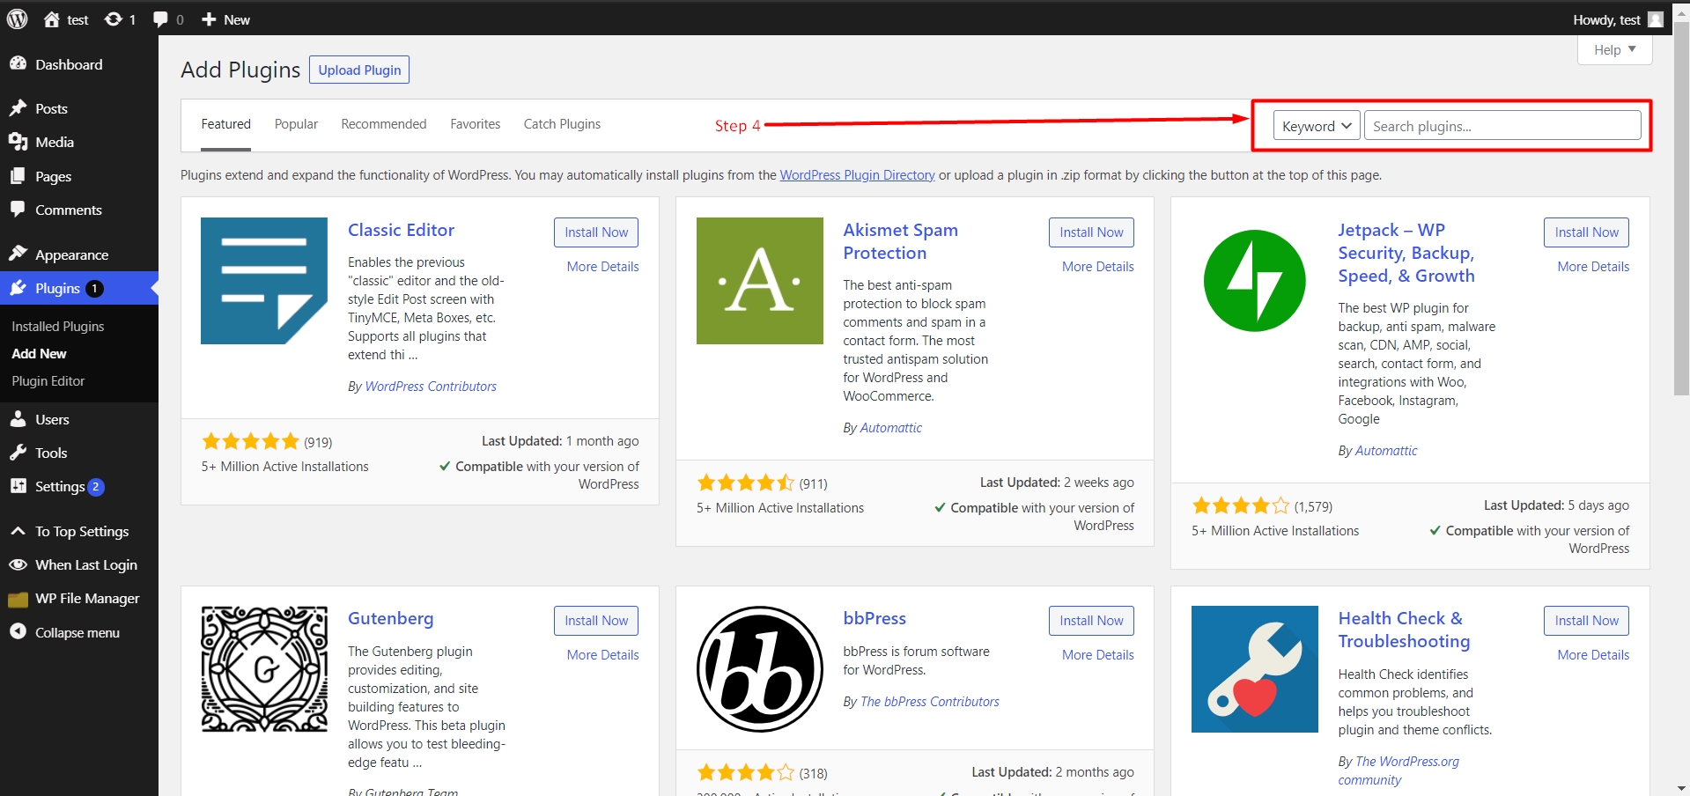Image resolution: width=1690 pixels, height=796 pixels.
Task: Install the Classic Editor plugin
Action: click(596, 232)
